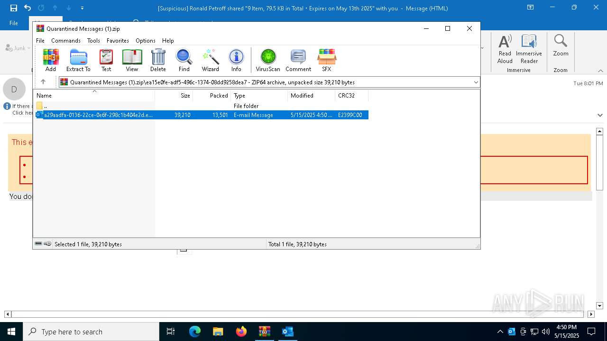607x341 pixels.
Task: Switch to Outlook taskbar icon
Action: click(288, 332)
